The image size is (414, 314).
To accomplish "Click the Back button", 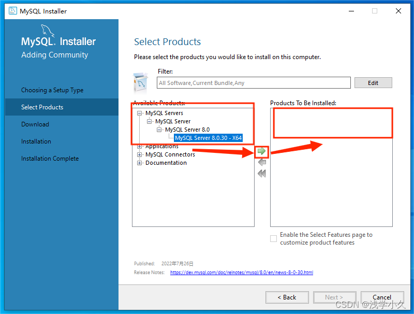I will tap(287, 297).
